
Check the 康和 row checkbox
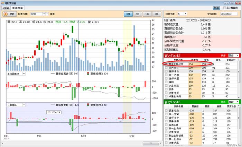pyautogui.click(x=166, y=82)
